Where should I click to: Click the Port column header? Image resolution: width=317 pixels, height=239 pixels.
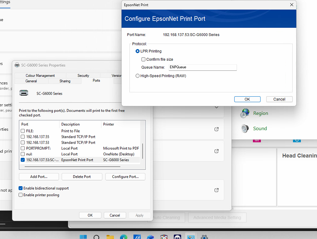pos(39,124)
